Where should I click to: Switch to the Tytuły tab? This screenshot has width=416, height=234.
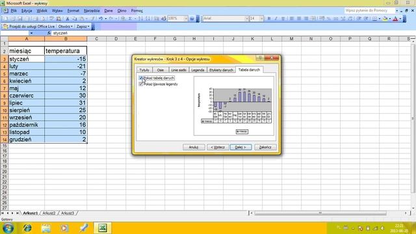pos(144,70)
